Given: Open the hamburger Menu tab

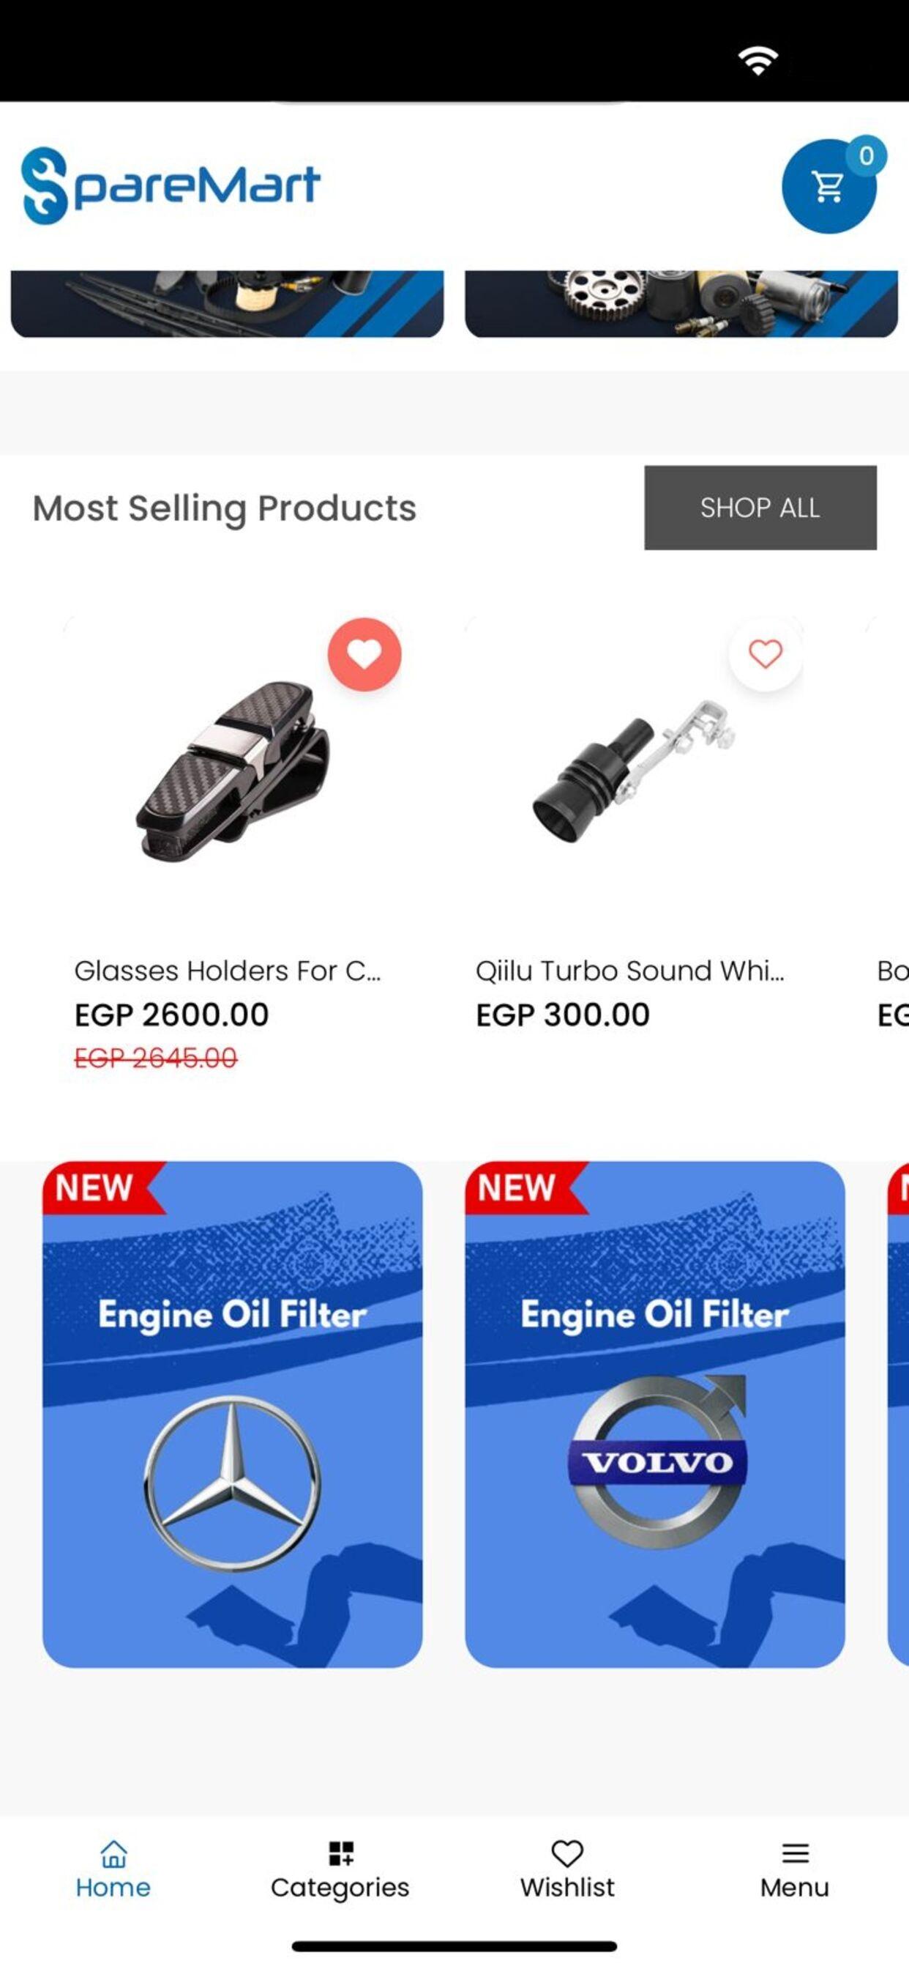Looking at the screenshot, I should (794, 1869).
